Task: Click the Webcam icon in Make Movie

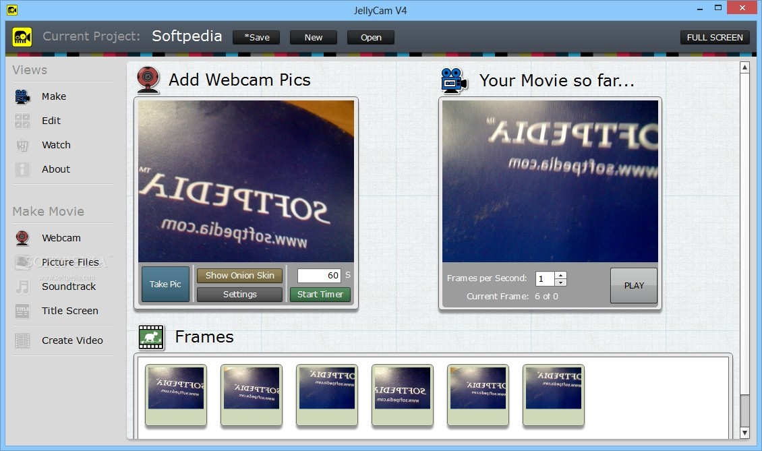Action: 22,238
